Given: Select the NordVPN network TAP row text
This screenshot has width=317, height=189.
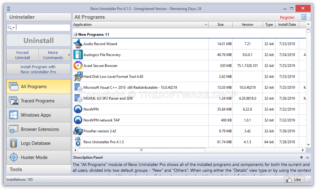Looking at the screenshot, I should 102,120.
